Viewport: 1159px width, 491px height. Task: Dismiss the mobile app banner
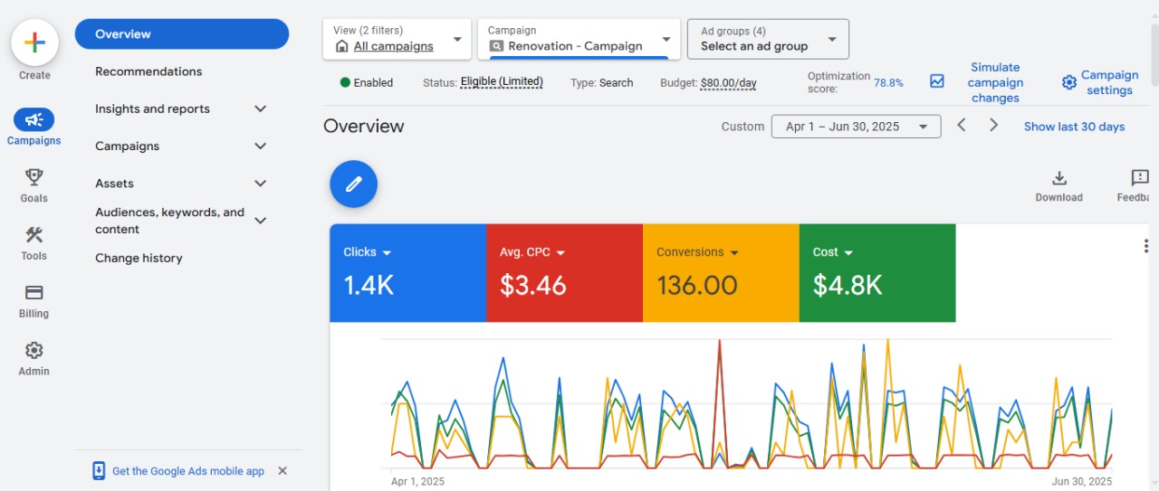[283, 471]
